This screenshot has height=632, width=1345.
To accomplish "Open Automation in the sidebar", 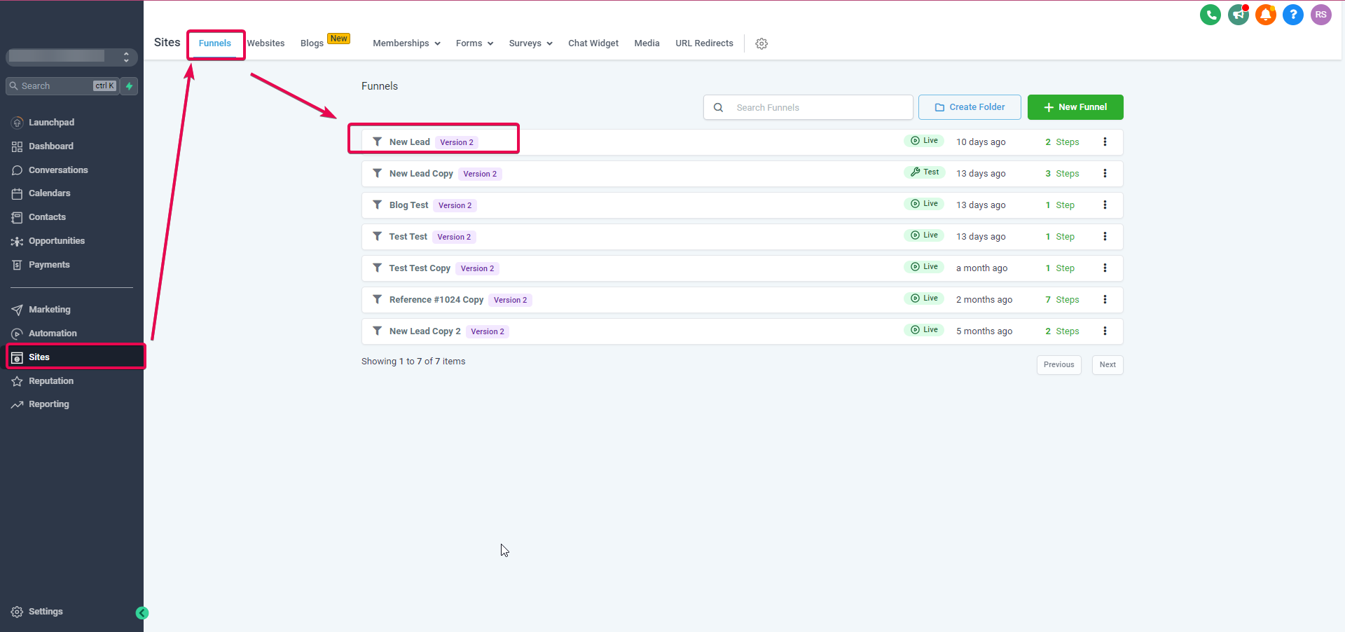I will (53, 334).
